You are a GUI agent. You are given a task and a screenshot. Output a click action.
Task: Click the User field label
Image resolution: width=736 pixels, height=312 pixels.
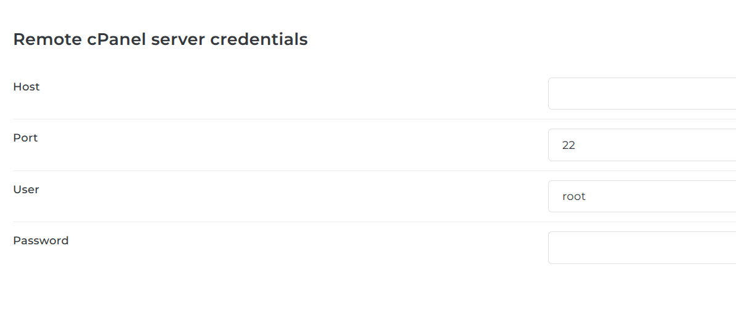point(26,190)
